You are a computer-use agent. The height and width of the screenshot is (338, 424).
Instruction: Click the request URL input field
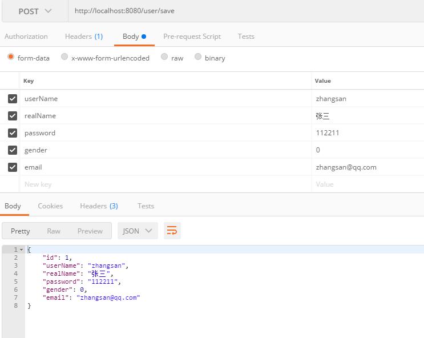[245, 11]
